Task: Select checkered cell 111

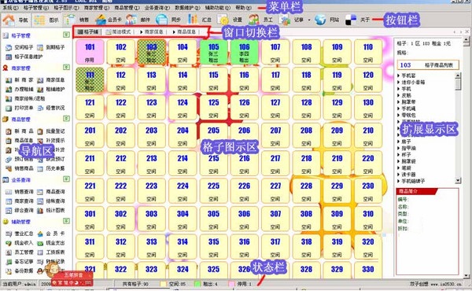Action: 90,79
